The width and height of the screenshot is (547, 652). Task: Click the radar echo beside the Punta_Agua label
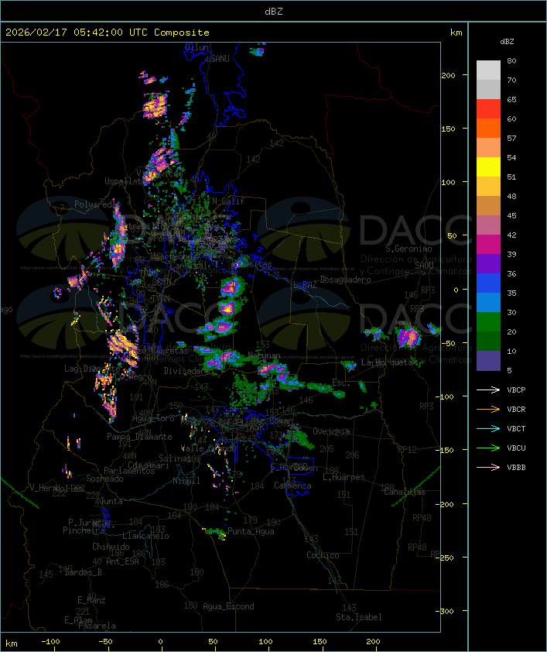[216, 533]
